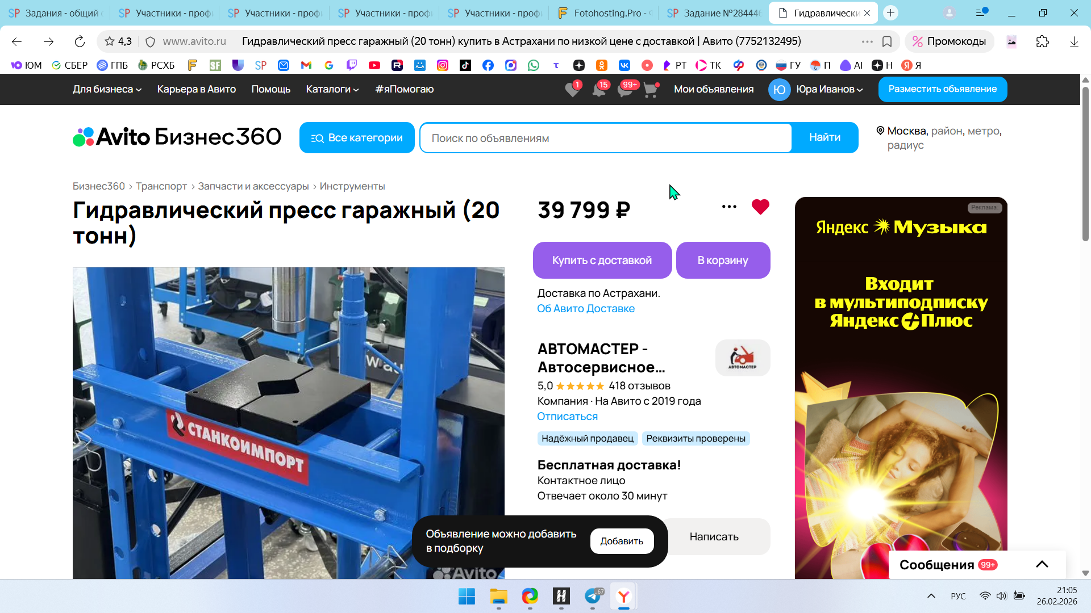This screenshot has width=1091, height=613.
Task: Open the favorites heart icon in top navigation
Action: [572, 90]
